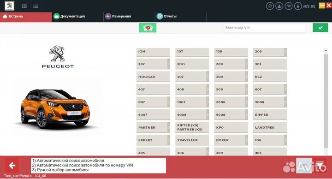This screenshot has height=179, width=332.
Task: Expand the 206 model arrow
Action: pyautogui.click(x=285, y=52)
